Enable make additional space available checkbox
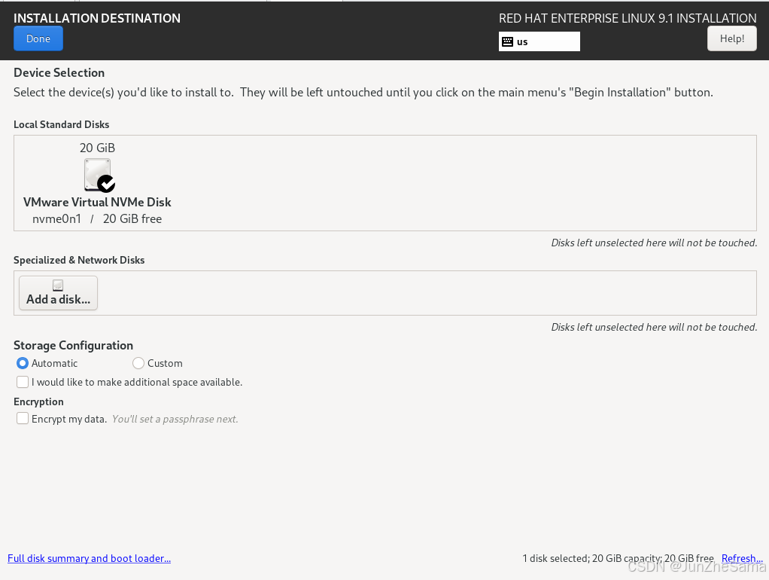Screen dimensions: 769x580 coord(23,382)
